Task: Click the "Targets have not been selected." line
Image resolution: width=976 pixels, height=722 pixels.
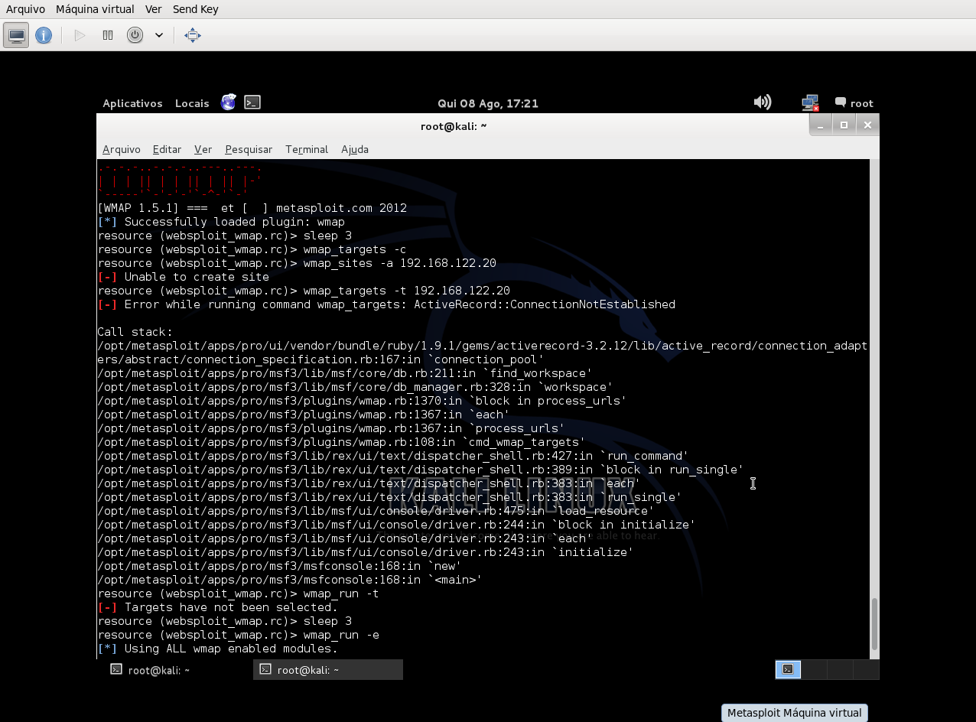Action: pos(218,607)
